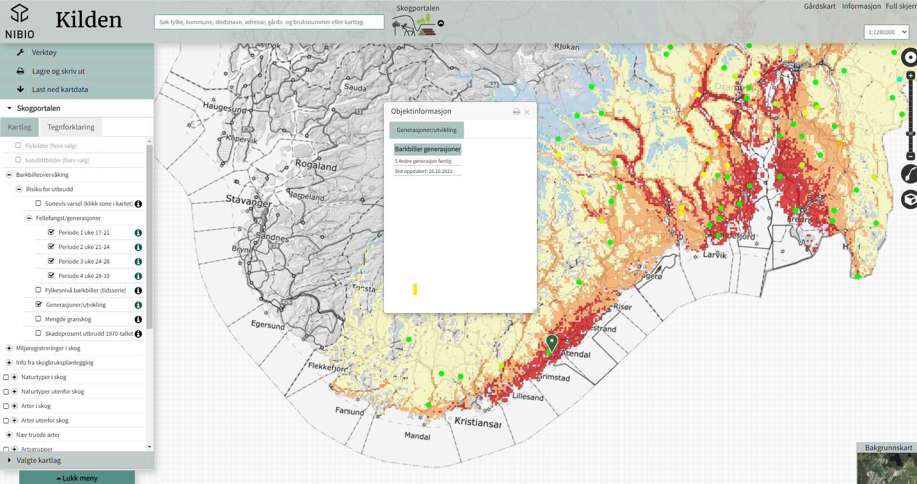The height and width of the screenshot is (484, 917).
Task: Show info for Periode 4 uke 28-33
Action: click(x=138, y=276)
